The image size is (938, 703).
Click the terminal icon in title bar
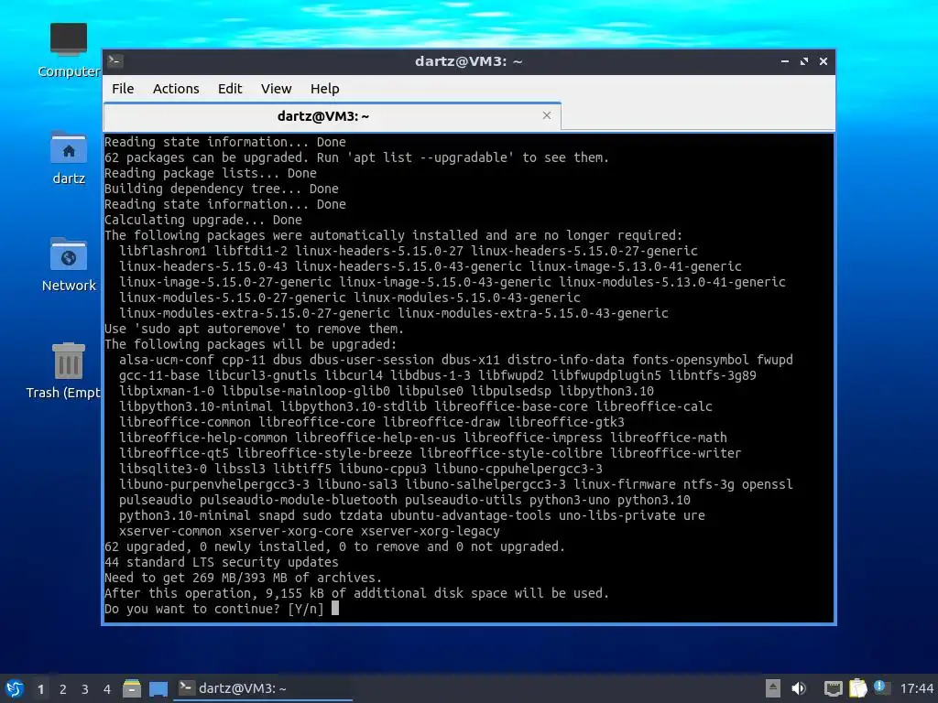115,60
